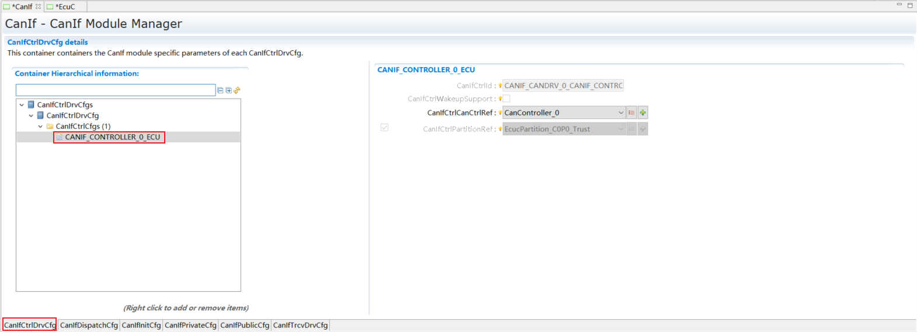Collapse the CanIfCtrlCfgs (1) folder
Image resolution: width=917 pixels, height=332 pixels.
click(40, 127)
